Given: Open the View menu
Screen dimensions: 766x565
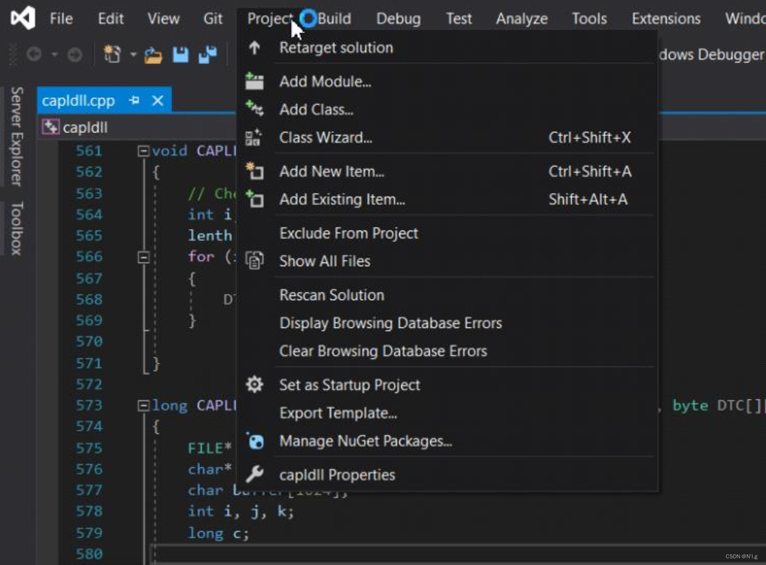Looking at the screenshot, I should tap(163, 19).
